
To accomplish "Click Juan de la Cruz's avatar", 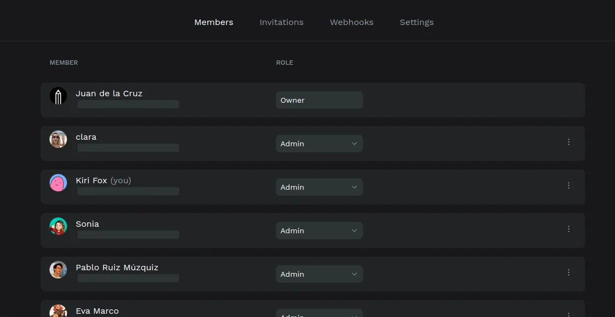I will 58,96.
